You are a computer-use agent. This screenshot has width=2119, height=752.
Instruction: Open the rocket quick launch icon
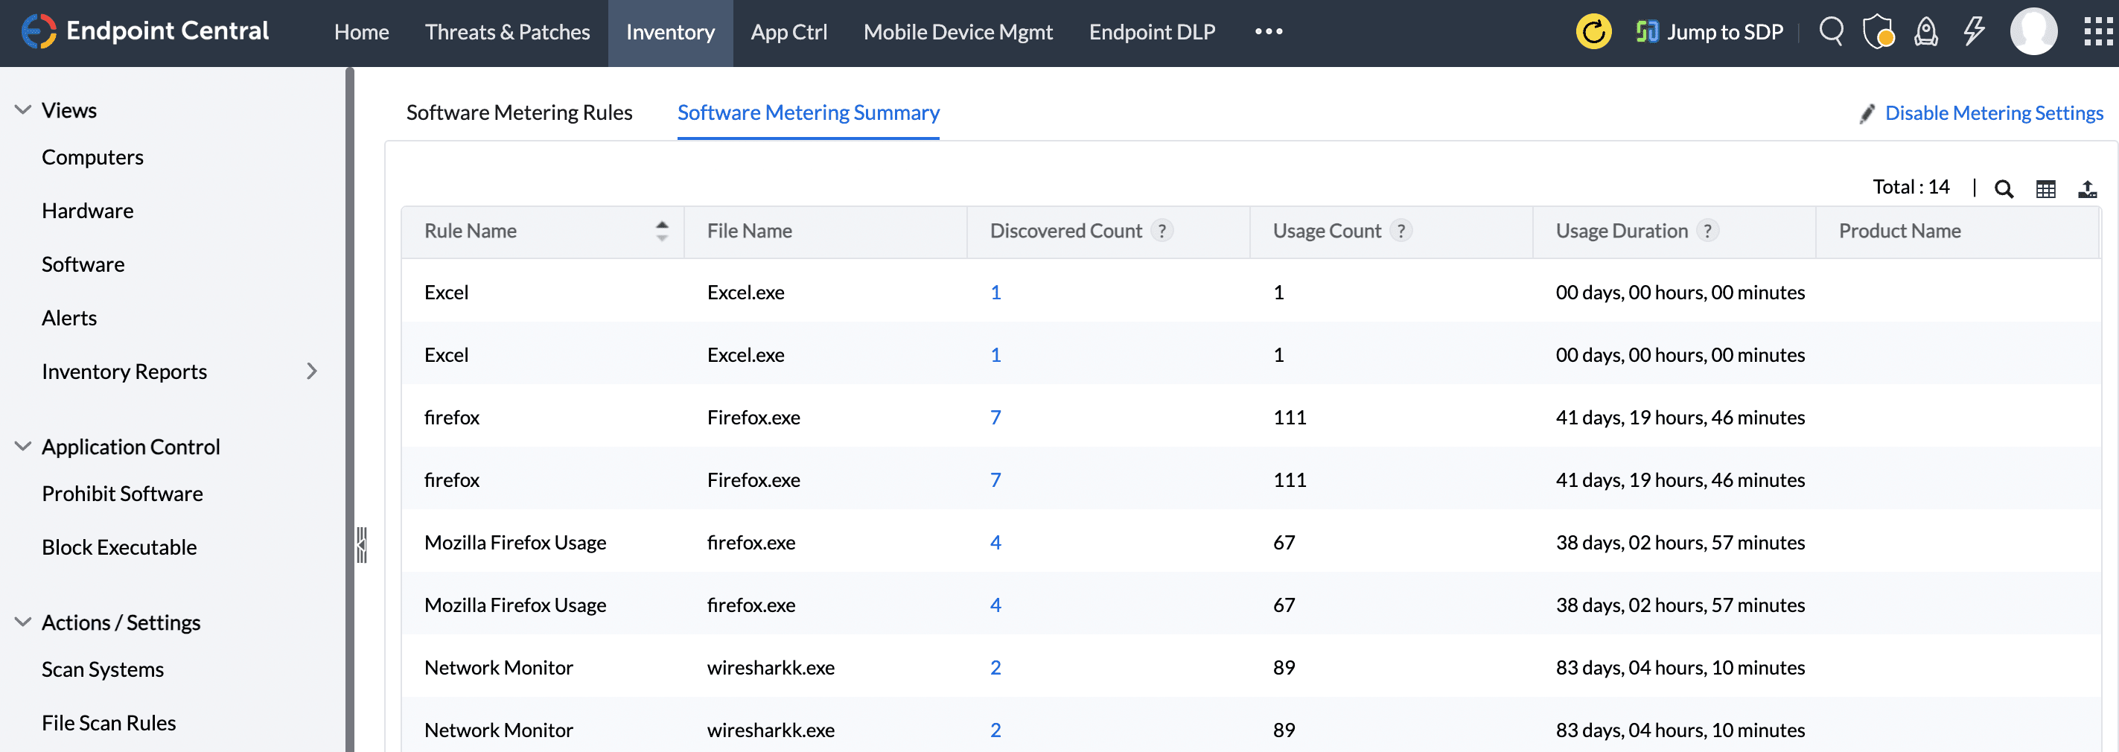click(1925, 32)
